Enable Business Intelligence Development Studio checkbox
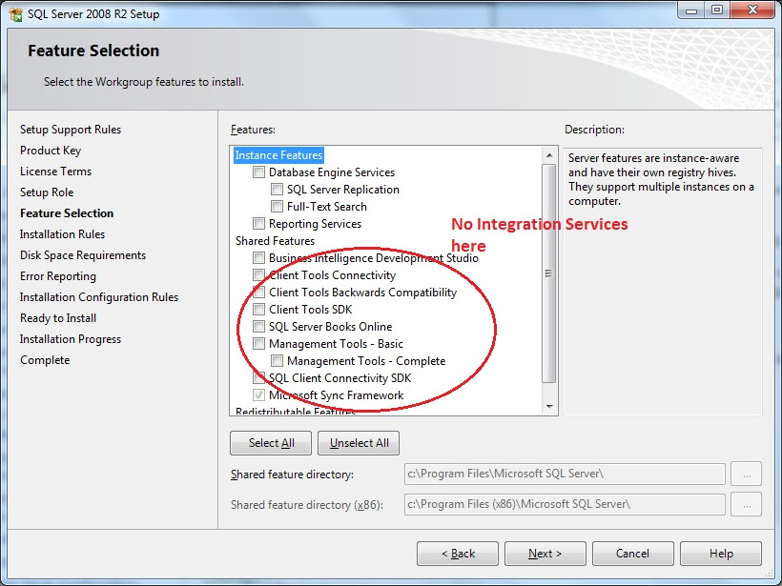Image resolution: width=782 pixels, height=586 pixels. click(258, 258)
